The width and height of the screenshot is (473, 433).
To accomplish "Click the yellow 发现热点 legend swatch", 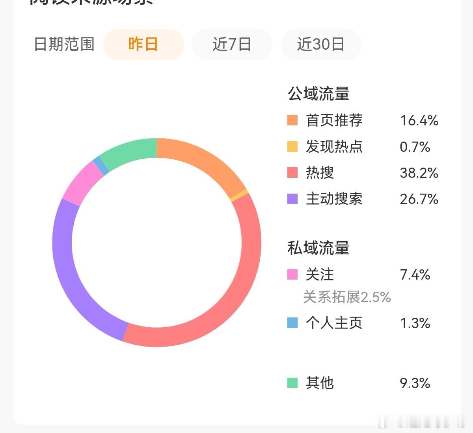I will (x=292, y=147).
